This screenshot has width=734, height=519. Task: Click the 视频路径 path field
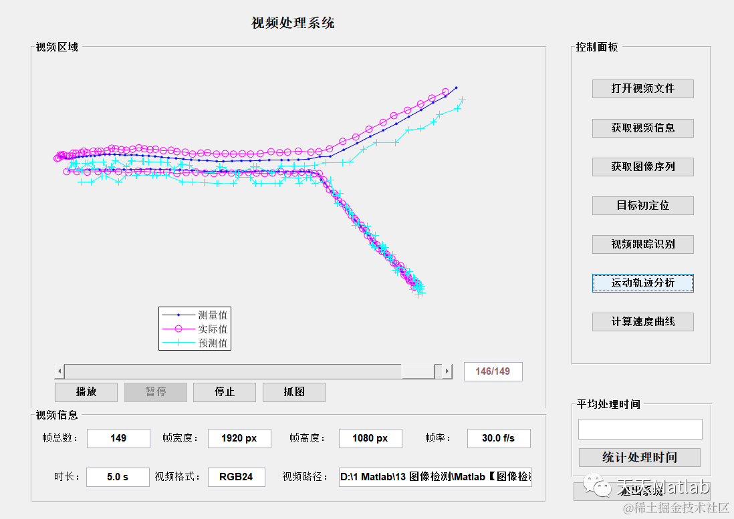pyautogui.click(x=435, y=477)
